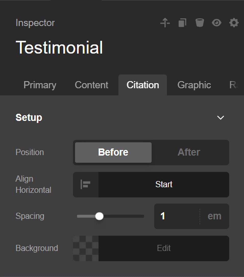
Task: Select the Graphic tab
Action: point(194,85)
